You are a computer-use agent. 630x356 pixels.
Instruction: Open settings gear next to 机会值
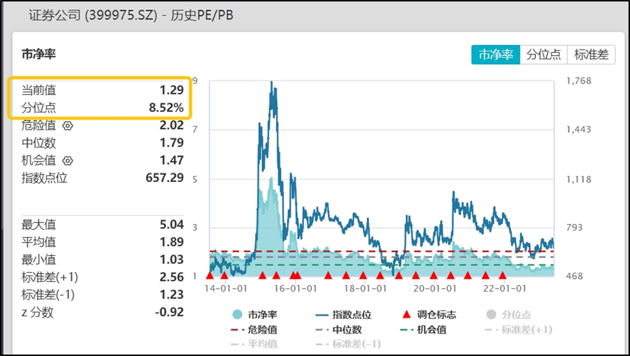pyautogui.click(x=67, y=161)
